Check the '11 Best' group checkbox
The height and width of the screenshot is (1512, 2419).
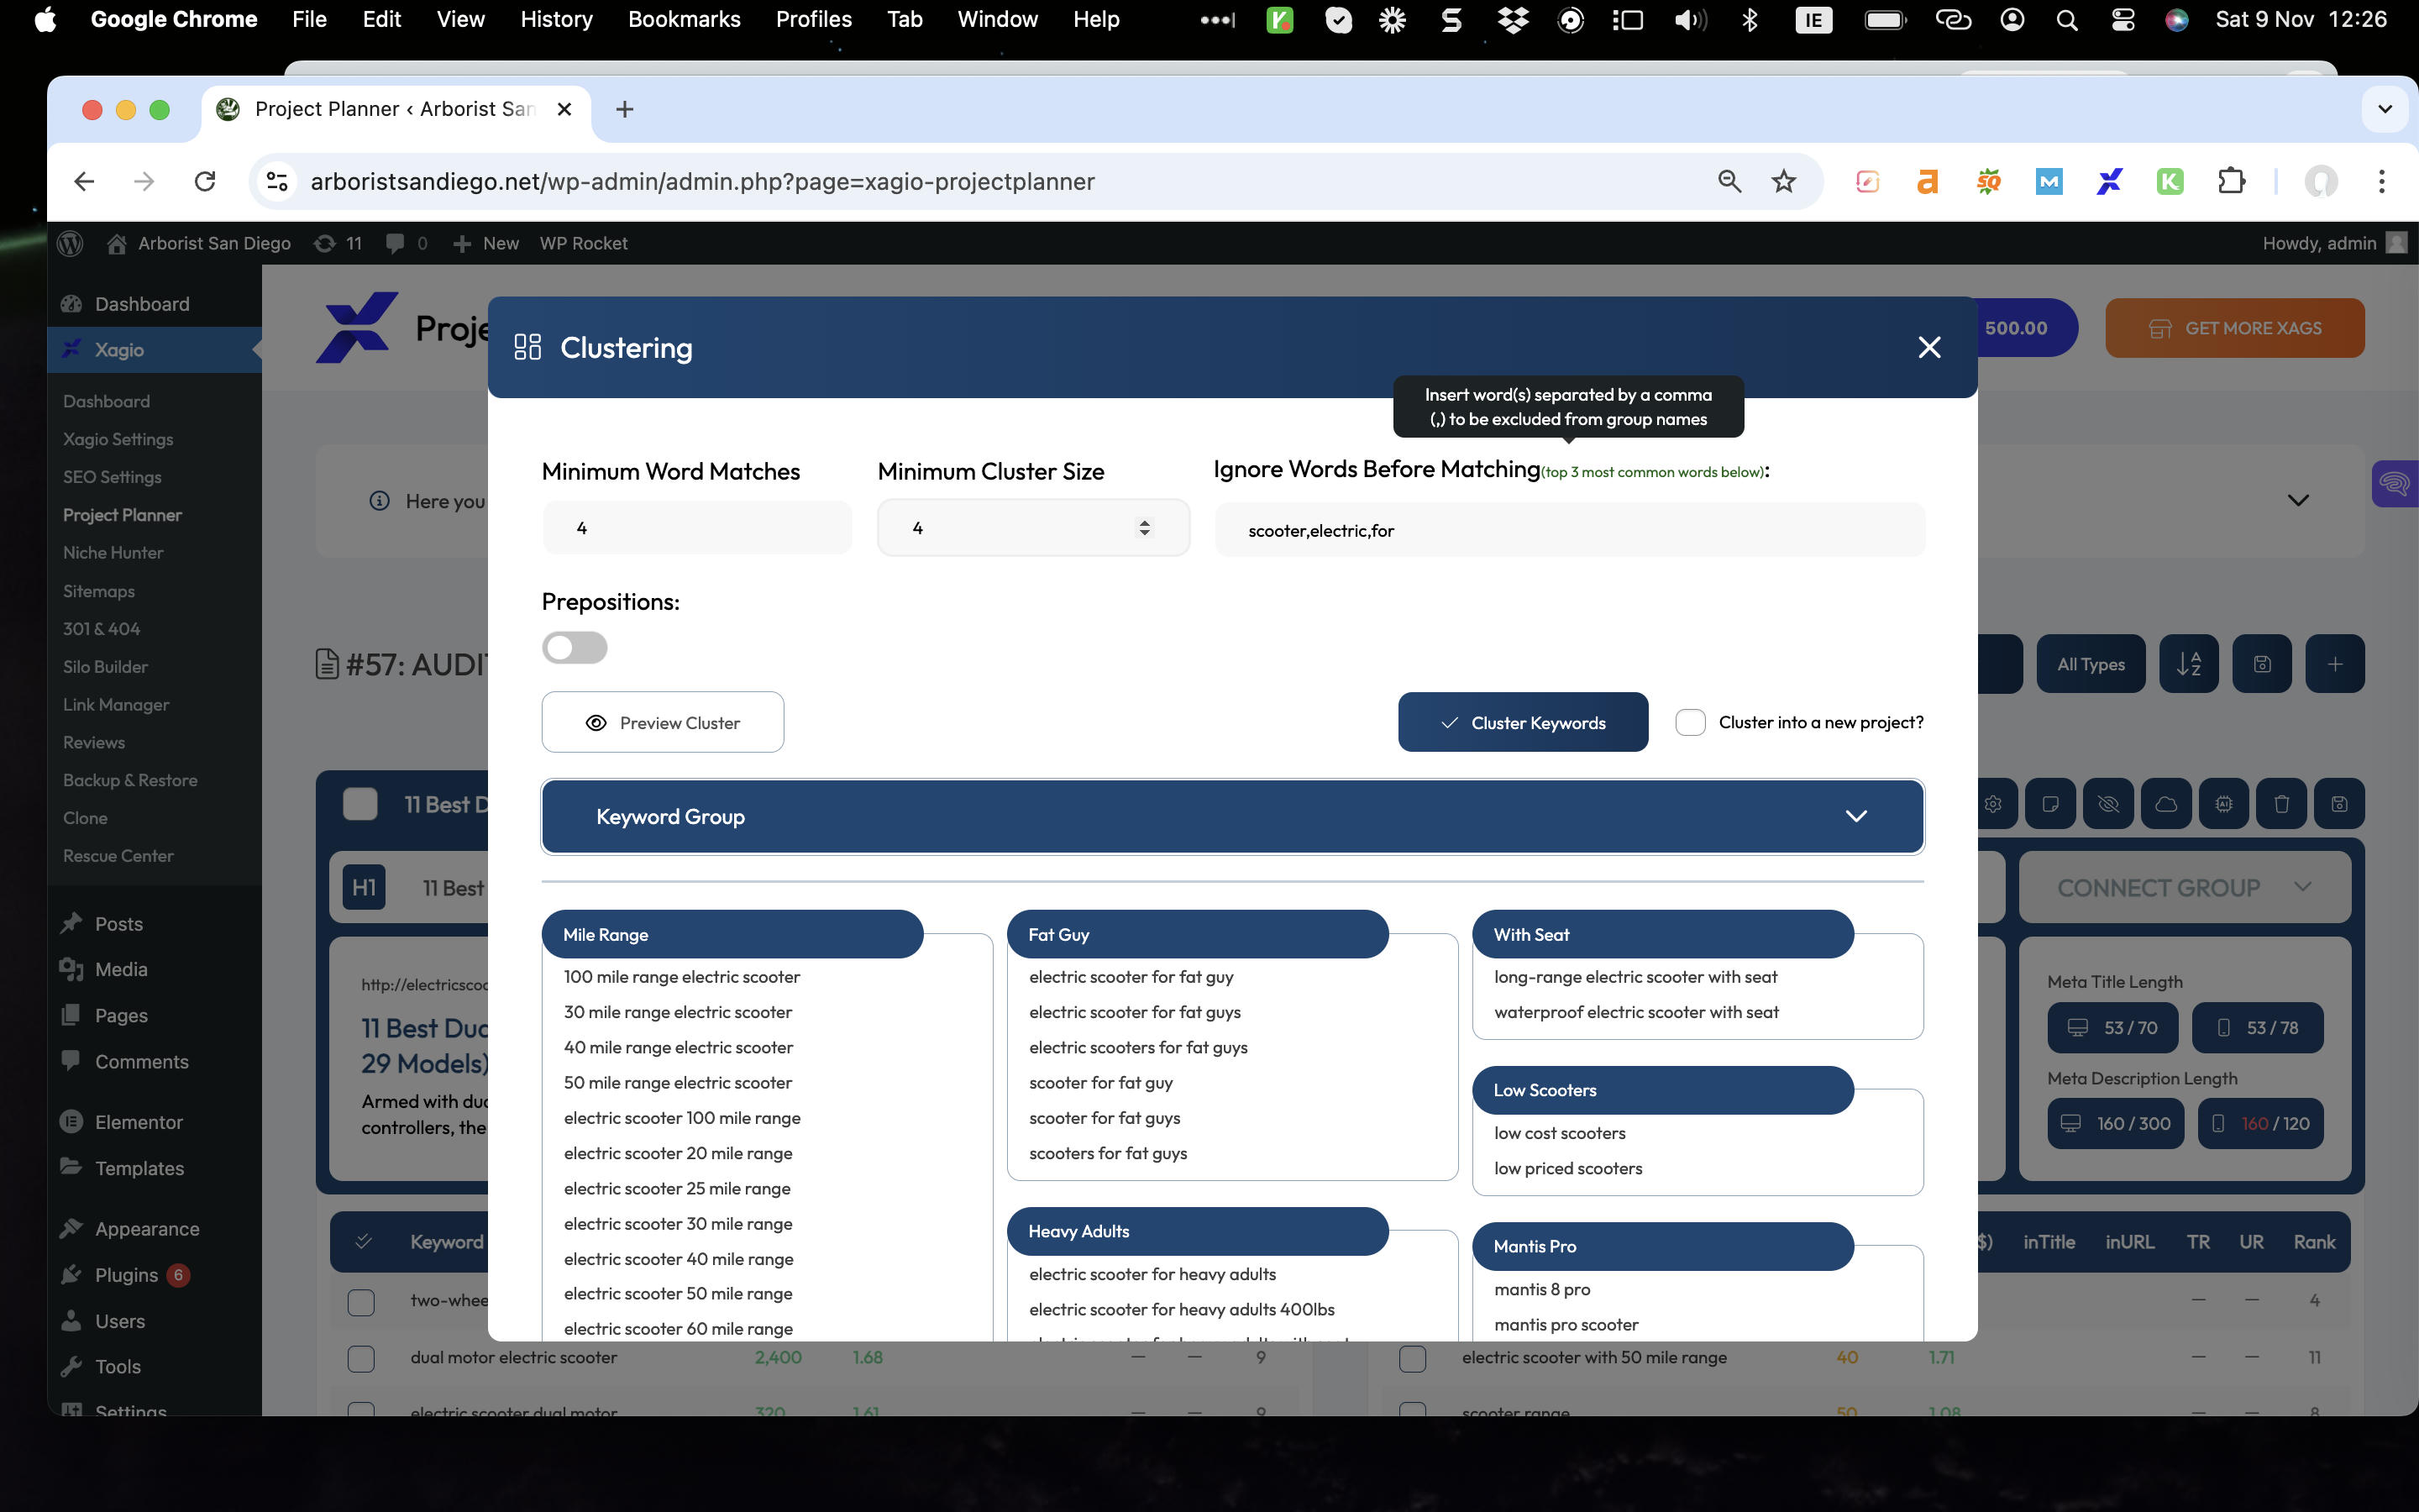pos(359,804)
